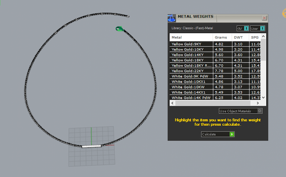Screen dimensions: 286x177
Task: Click the horizontal scroll left arrow
Action: 172,103
